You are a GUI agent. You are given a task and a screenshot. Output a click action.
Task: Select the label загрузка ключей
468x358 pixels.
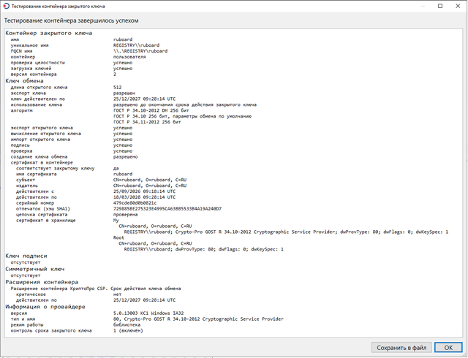click(x=31, y=69)
